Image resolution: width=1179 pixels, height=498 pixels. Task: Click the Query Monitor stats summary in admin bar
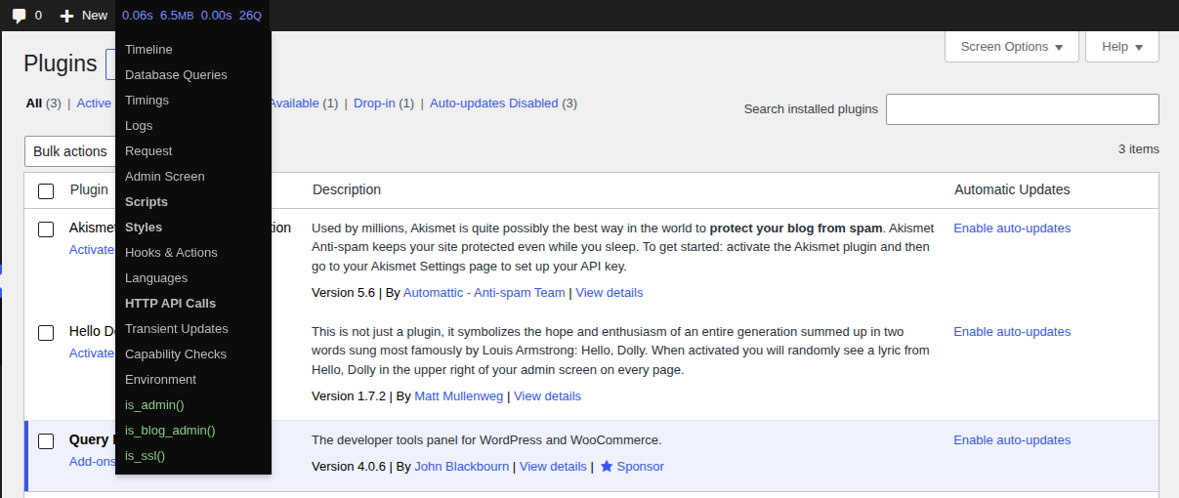(191, 16)
